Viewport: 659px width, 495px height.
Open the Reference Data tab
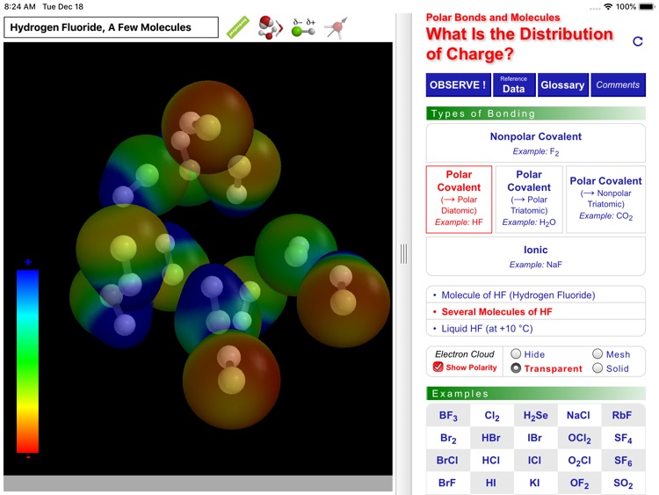[x=514, y=85]
